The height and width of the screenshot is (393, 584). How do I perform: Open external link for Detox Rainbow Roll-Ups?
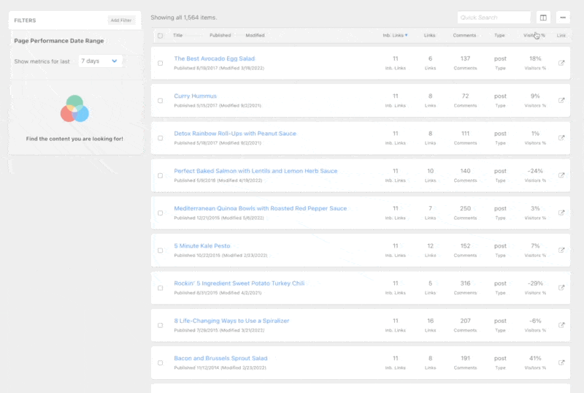click(561, 138)
